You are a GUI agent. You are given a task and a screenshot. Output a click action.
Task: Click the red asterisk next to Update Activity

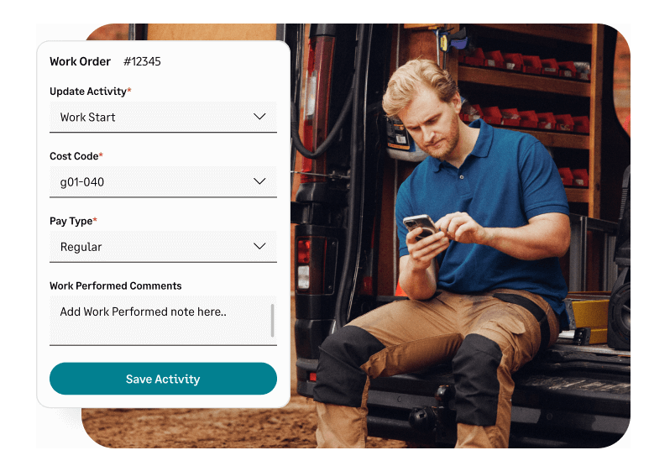pos(129,89)
